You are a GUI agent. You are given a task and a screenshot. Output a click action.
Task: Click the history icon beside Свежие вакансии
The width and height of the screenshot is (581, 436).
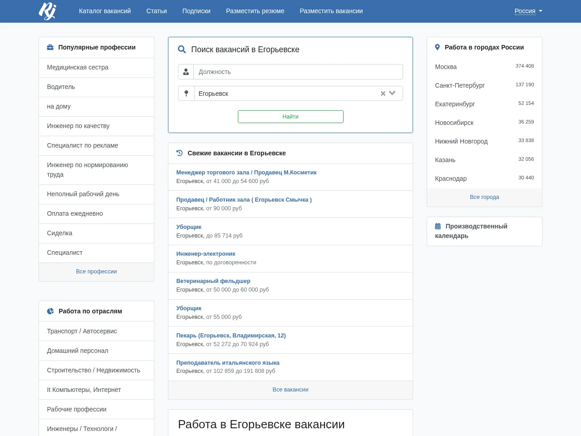pos(179,153)
